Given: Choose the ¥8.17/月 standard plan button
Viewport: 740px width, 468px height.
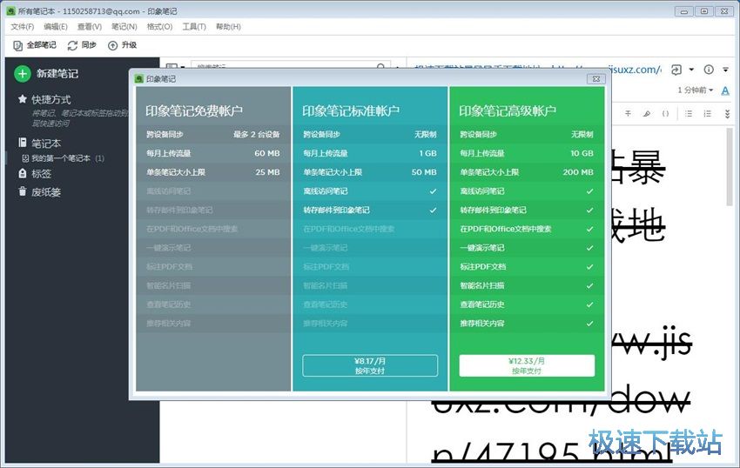Looking at the screenshot, I should (x=370, y=365).
